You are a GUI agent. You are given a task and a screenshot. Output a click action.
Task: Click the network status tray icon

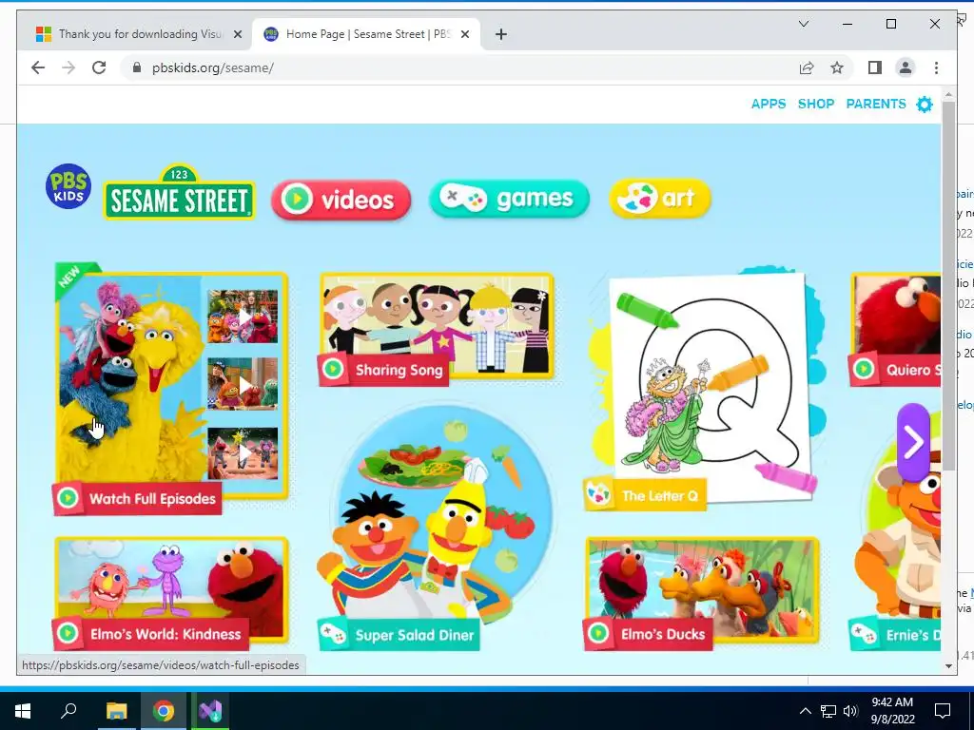[x=828, y=711]
